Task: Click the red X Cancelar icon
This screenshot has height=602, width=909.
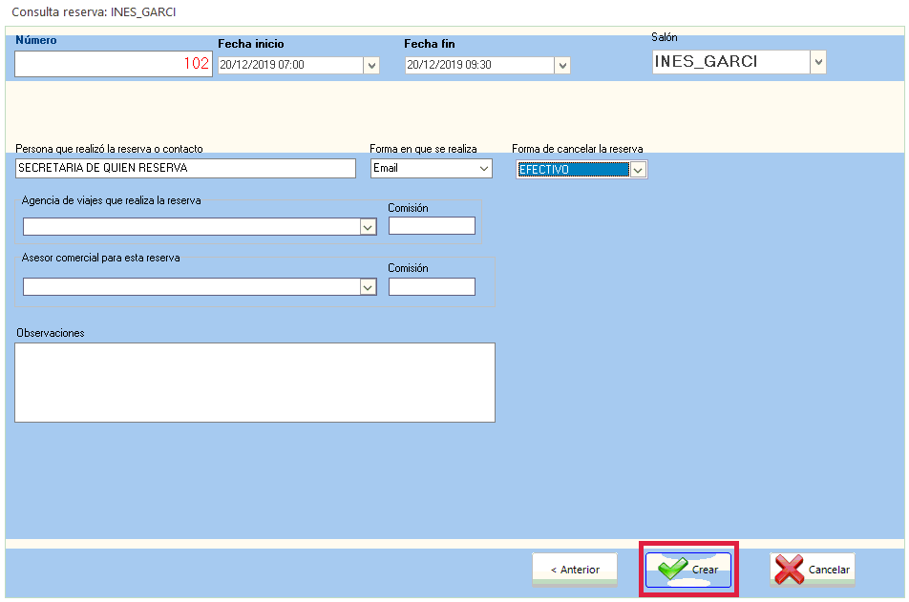Action: [x=790, y=570]
